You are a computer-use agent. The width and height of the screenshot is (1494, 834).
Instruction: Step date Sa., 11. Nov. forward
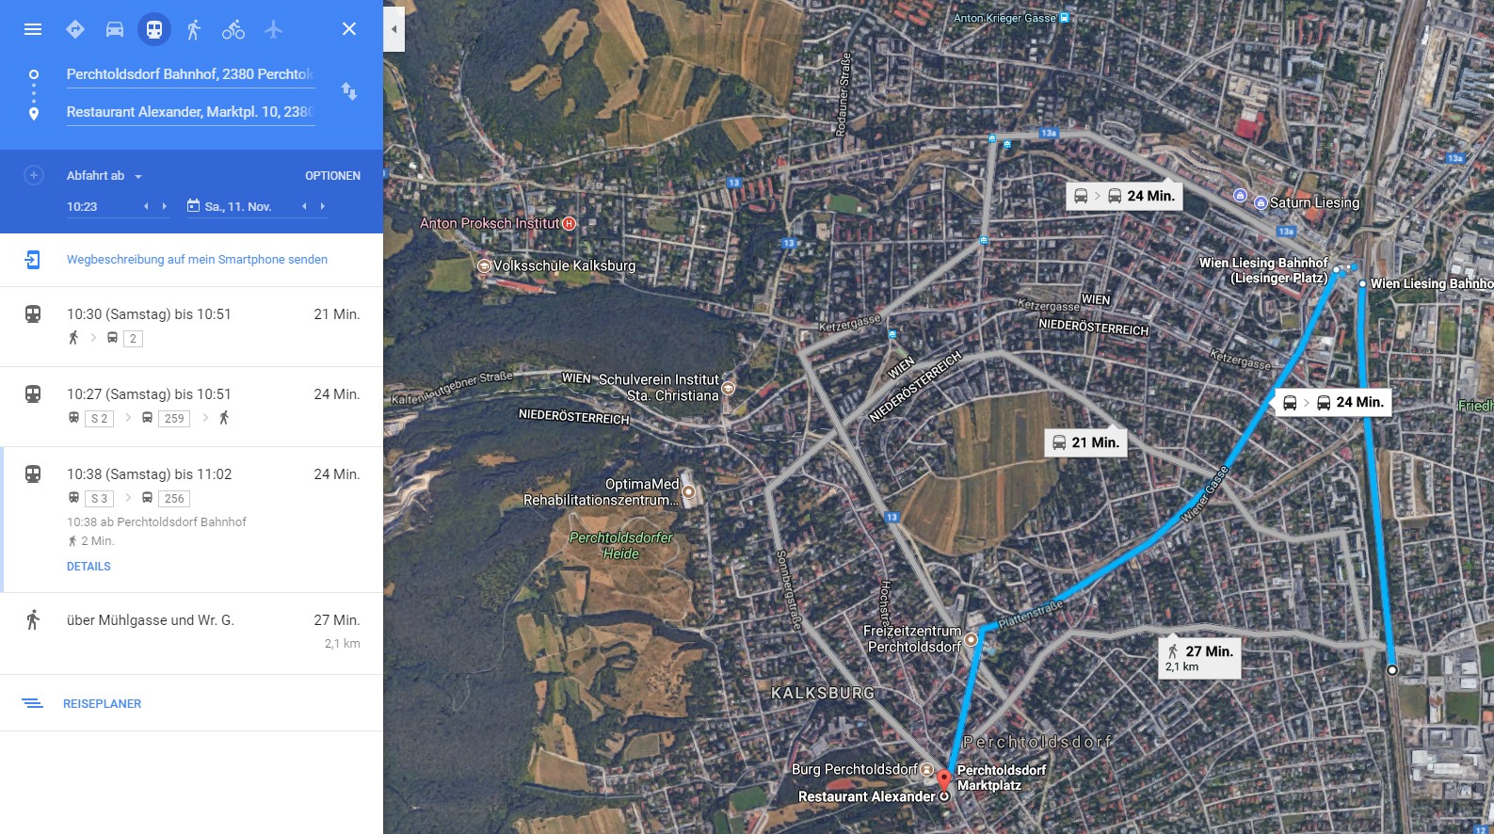(x=323, y=206)
